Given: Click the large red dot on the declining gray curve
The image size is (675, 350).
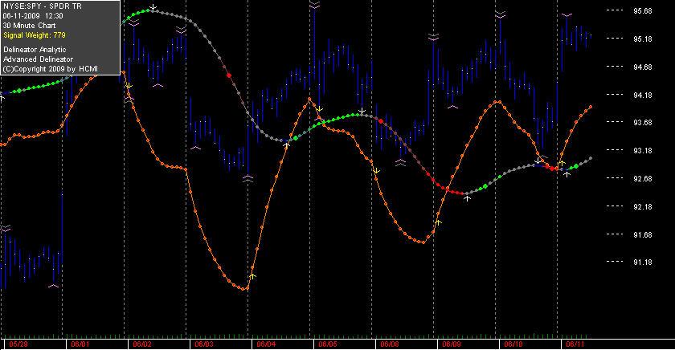Looking at the screenshot, I should pyautogui.click(x=229, y=75).
